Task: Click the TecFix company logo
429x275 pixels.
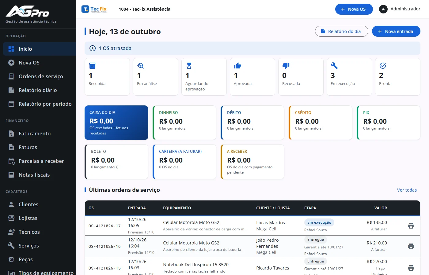Action: coord(94,9)
